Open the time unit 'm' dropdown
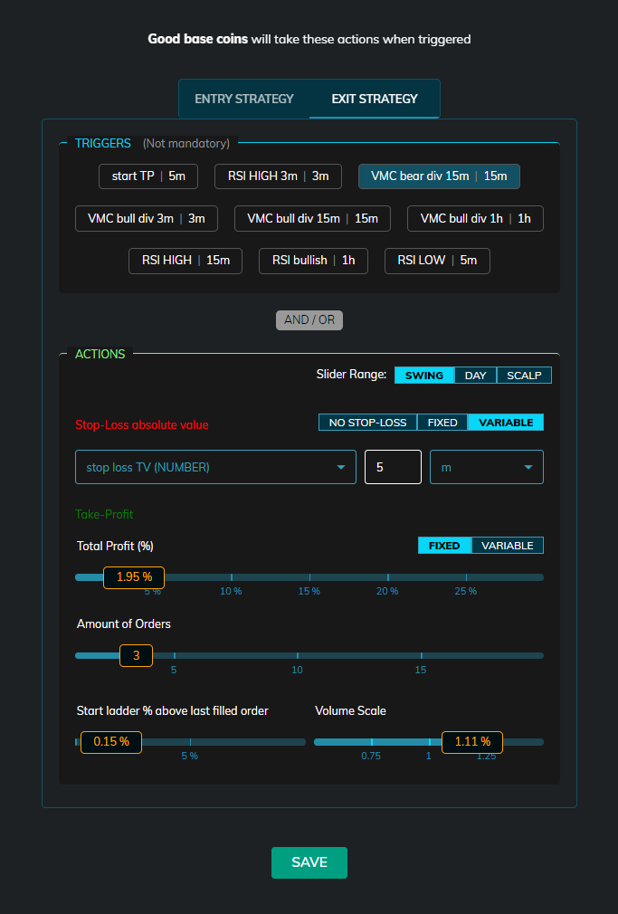This screenshot has width=618, height=914. 486,468
